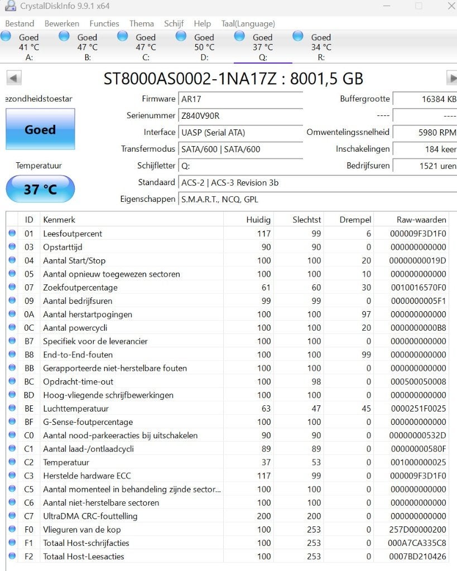Open the Thema menu
Image resolution: width=457 pixels, height=571 pixels.
tap(141, 23)
